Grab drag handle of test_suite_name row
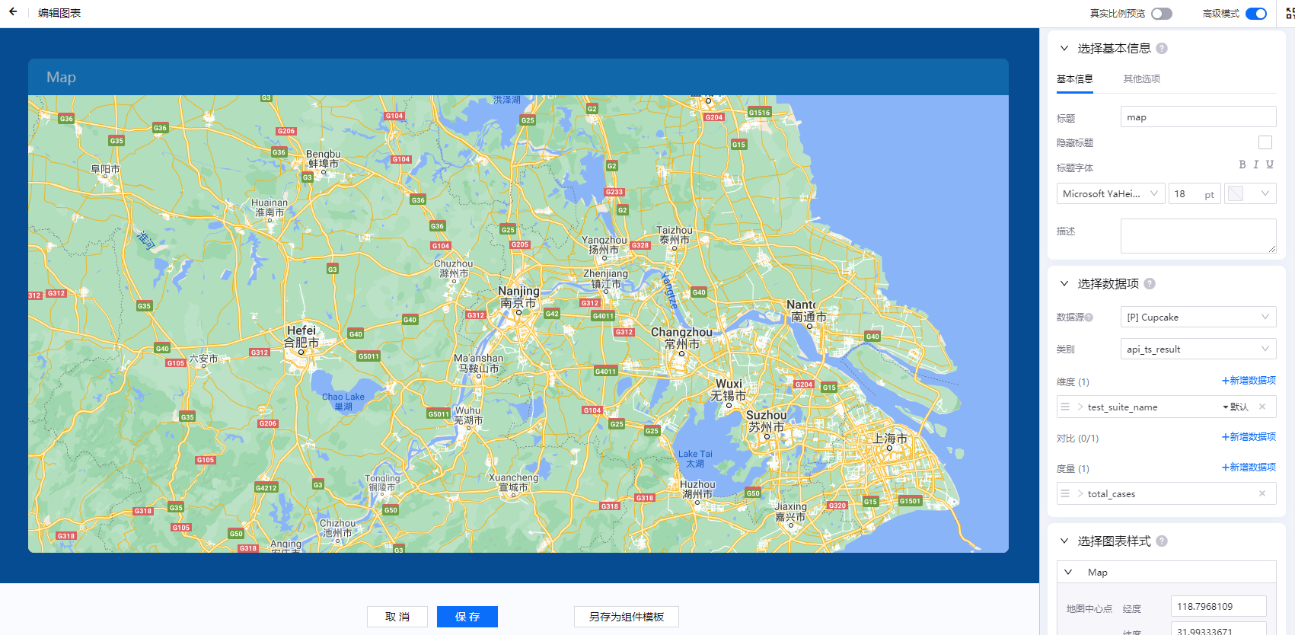The image size is (1295, 635). click(x=1065, y=407)
